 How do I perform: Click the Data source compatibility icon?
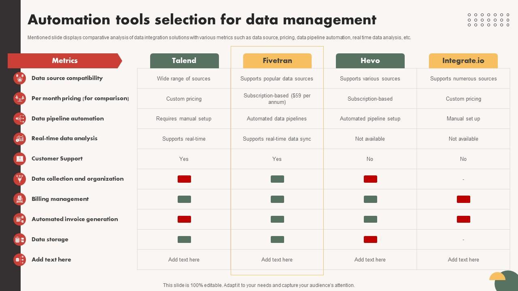coord(19,78)
